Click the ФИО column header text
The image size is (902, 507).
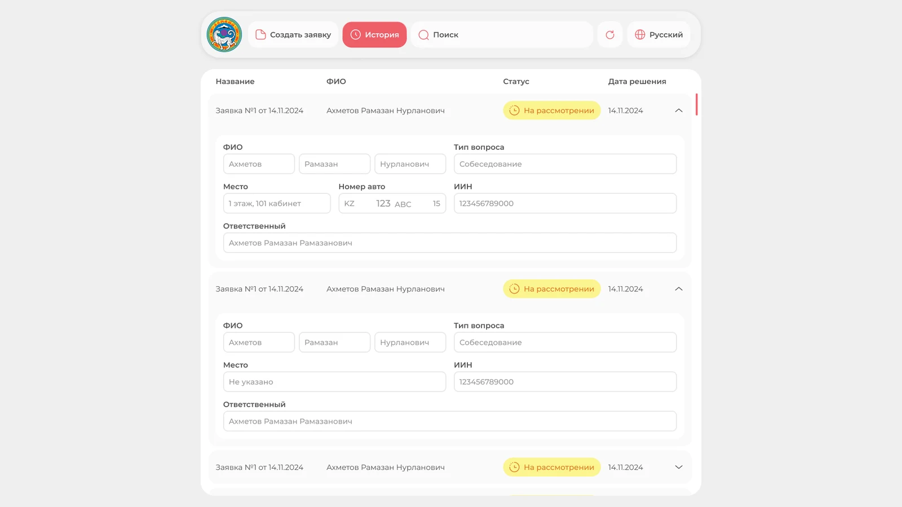[x=336, y=81]
